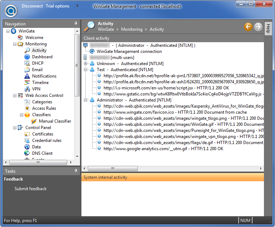Viewport: 275px width, 227px height.
Task: Select the google-analytics.com __utm.gif row
Action: tap(164, 149)
